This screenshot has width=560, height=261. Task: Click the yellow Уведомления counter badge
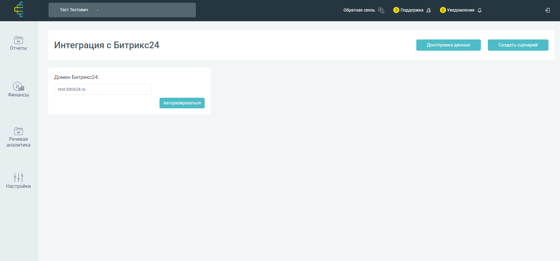[443, 10]
